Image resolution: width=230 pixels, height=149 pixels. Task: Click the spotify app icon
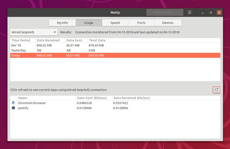[x=13, y=108]
